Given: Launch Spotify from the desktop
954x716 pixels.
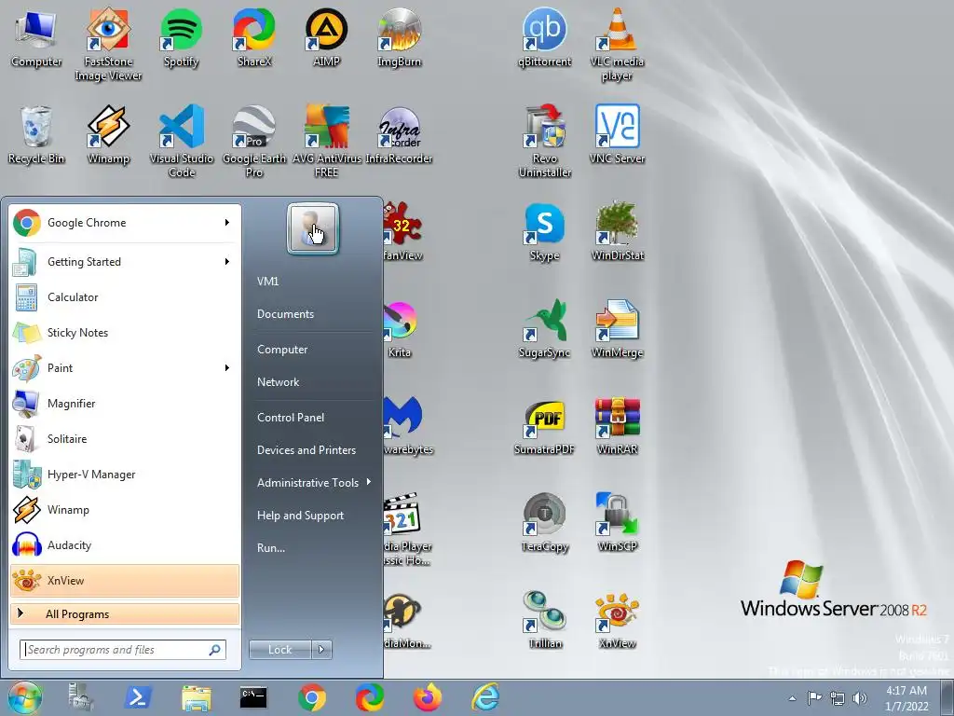Looking at the screenshot, I should click(181, 37).
